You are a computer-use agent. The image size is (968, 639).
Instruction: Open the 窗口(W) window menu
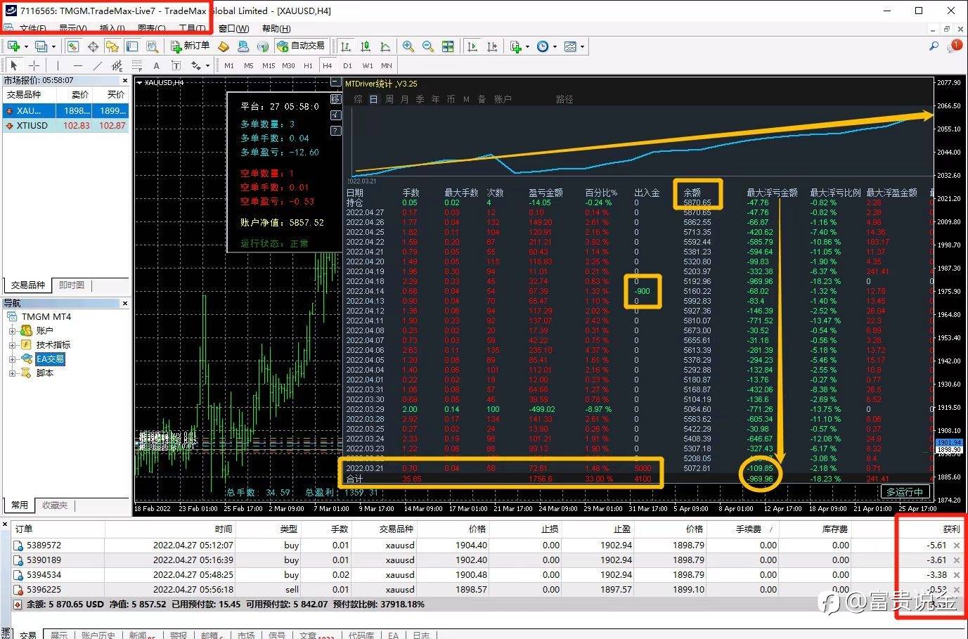click(x=233, y=29)
